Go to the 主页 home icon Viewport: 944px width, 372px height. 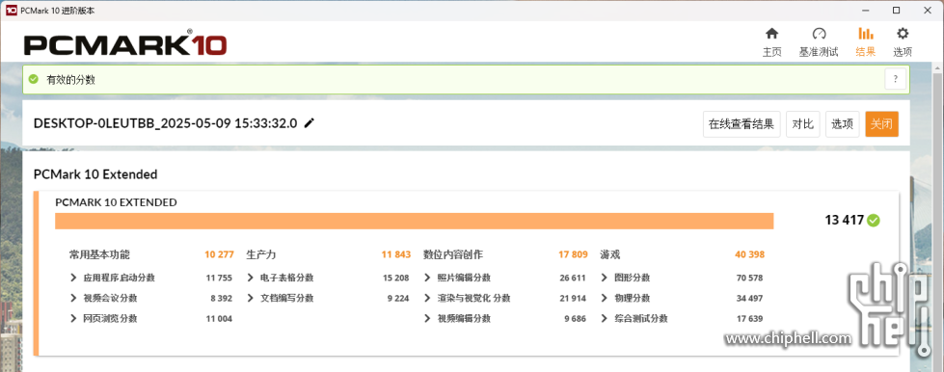771,34
